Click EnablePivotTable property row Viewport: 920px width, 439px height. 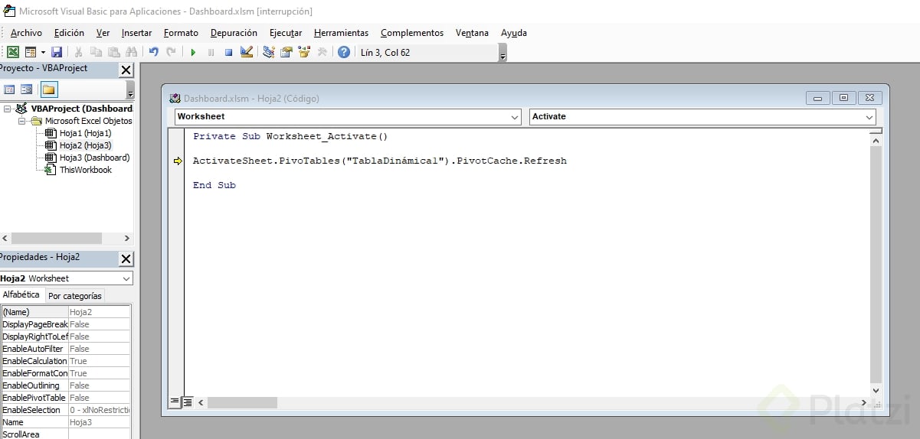click(x=66, y=398)
